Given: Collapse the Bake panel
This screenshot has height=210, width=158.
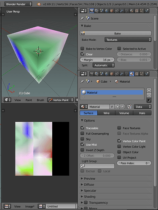Looking at the screenshot, I should pos(86,26).
